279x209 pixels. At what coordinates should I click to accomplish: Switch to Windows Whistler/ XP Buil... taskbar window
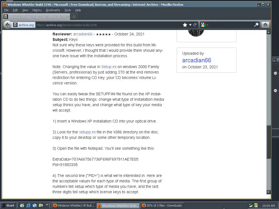(x=74, y=205)
